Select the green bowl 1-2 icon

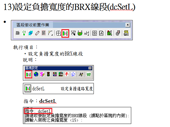(80, 33)
